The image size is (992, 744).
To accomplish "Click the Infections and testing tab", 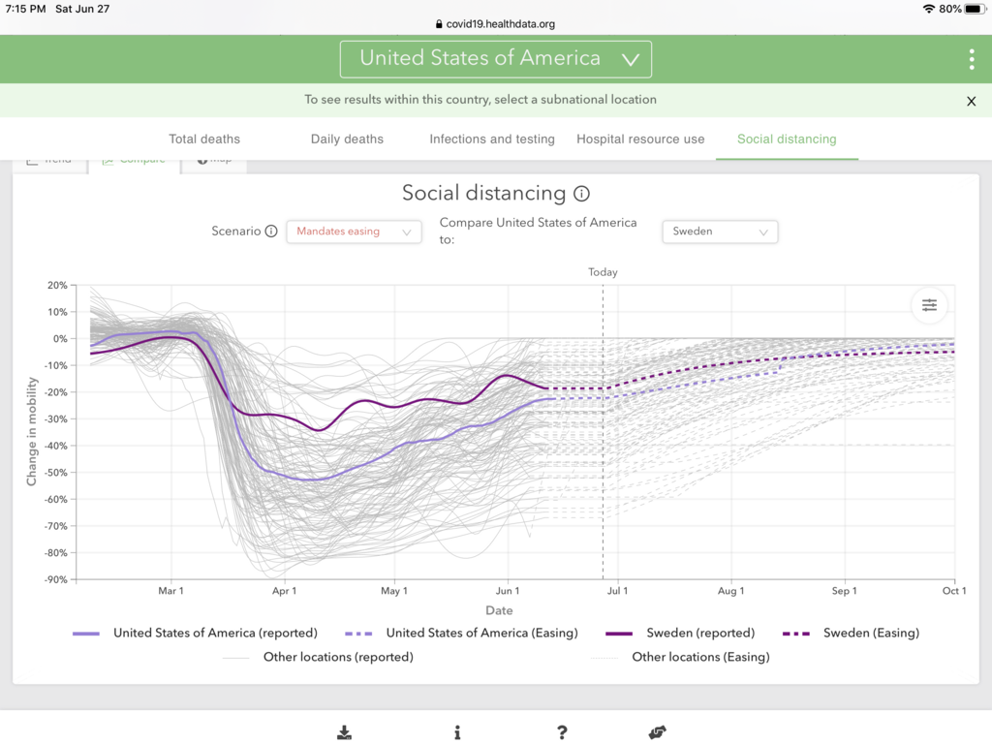I will coord(492,139).
